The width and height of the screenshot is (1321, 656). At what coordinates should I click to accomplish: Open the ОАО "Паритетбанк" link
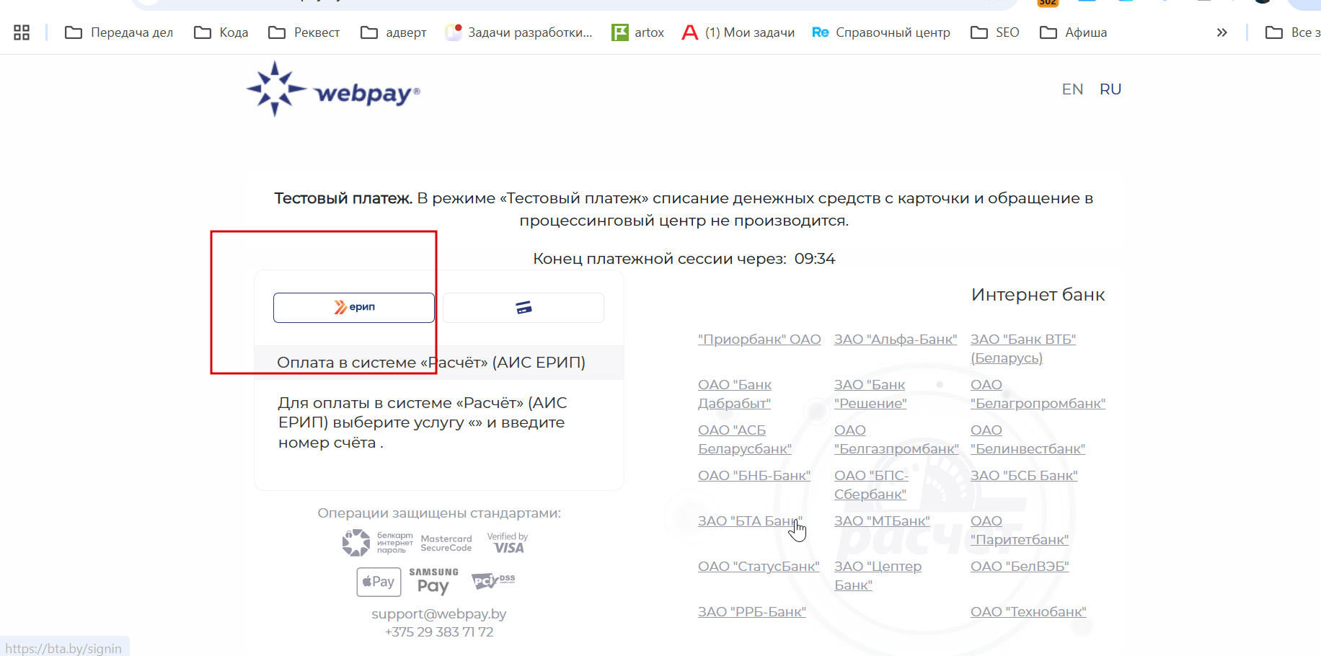click(x=1020, y=531)
